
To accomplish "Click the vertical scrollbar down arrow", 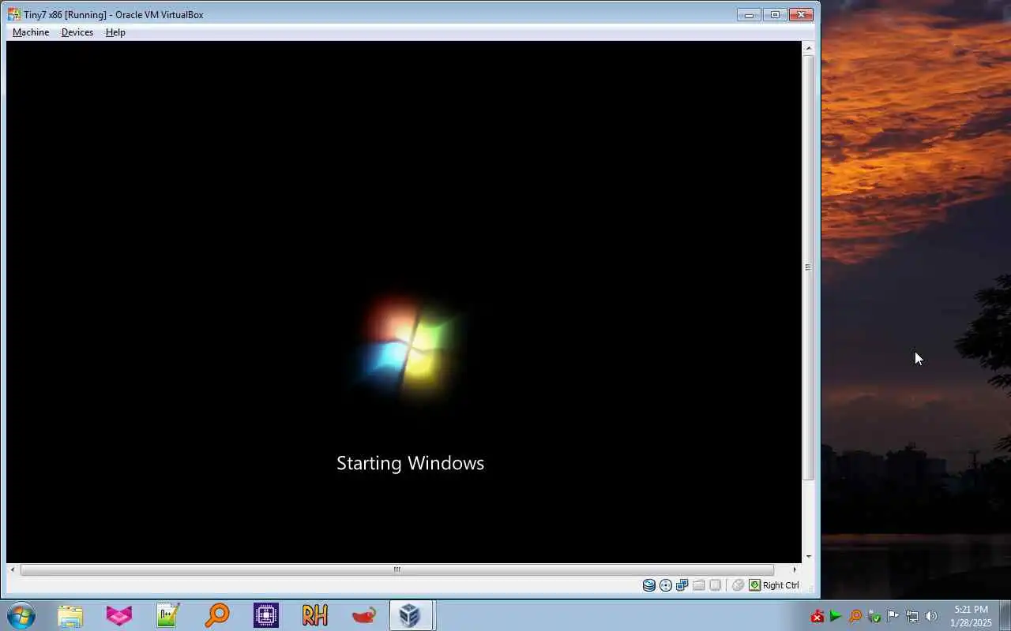I will point(808,557).
